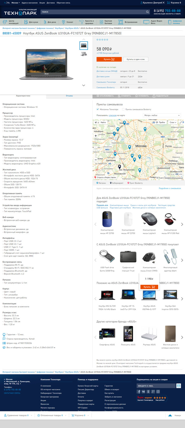Click the Технопарк logo
This screenshot has width=185, height=428.
click(20, 13)
